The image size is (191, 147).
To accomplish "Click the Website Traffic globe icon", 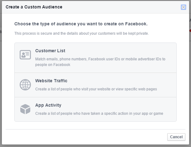I will click(x=25, y=85).
